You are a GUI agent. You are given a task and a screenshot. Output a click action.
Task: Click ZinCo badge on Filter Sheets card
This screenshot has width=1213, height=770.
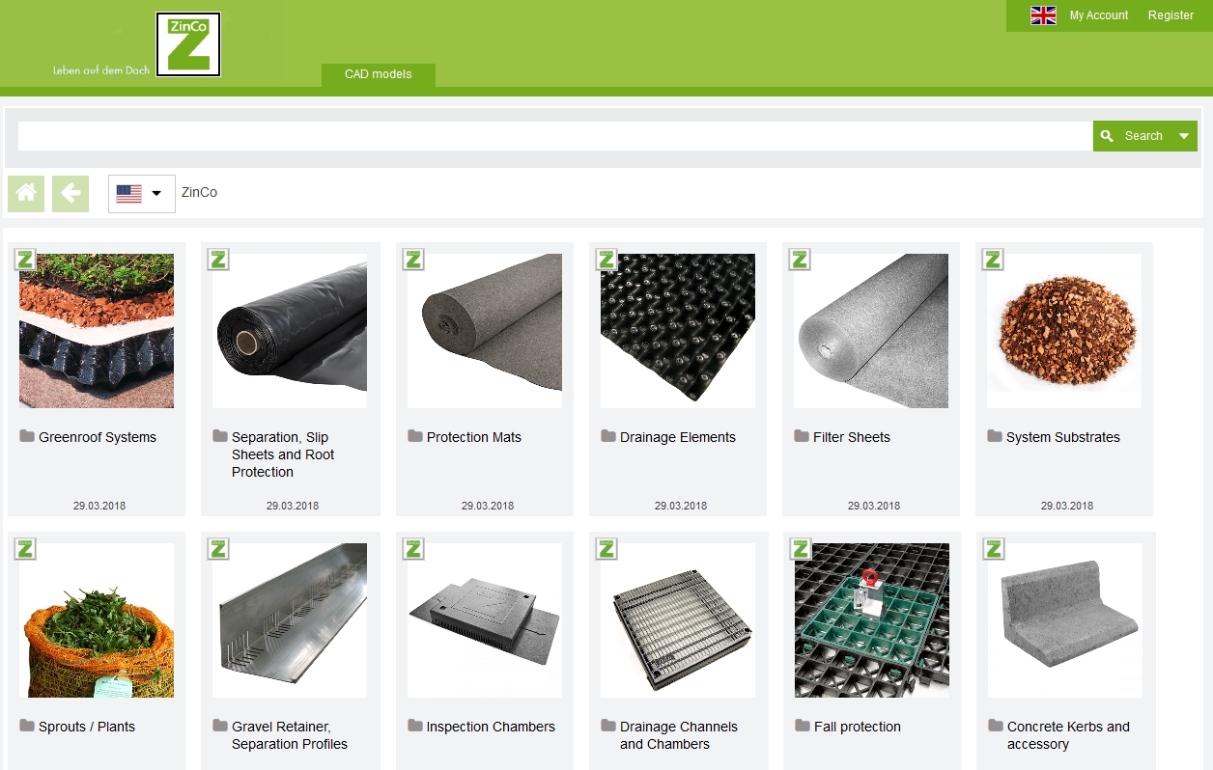pos(800,259)
